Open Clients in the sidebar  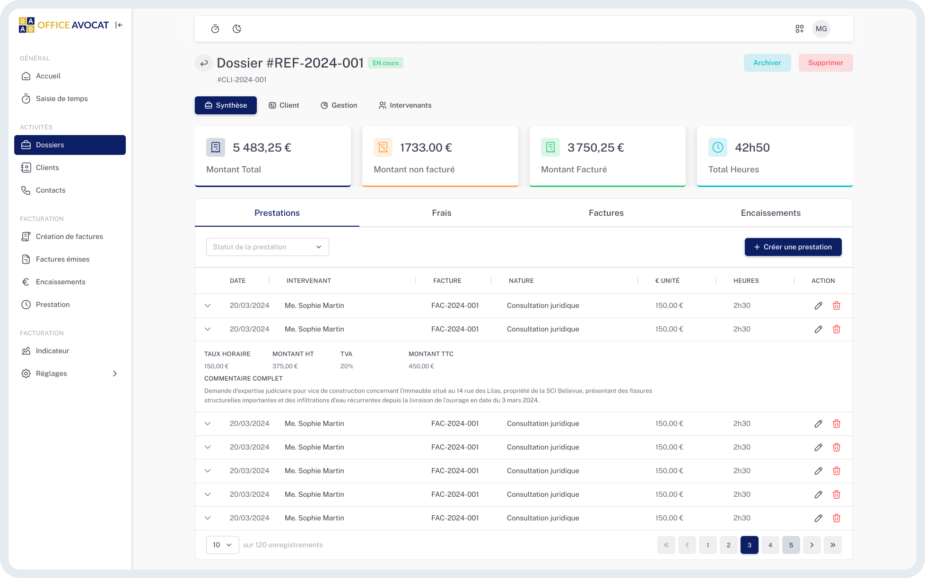click(70, 168)
